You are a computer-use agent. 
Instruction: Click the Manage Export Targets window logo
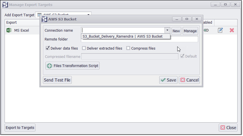click(x=5, y=5)
